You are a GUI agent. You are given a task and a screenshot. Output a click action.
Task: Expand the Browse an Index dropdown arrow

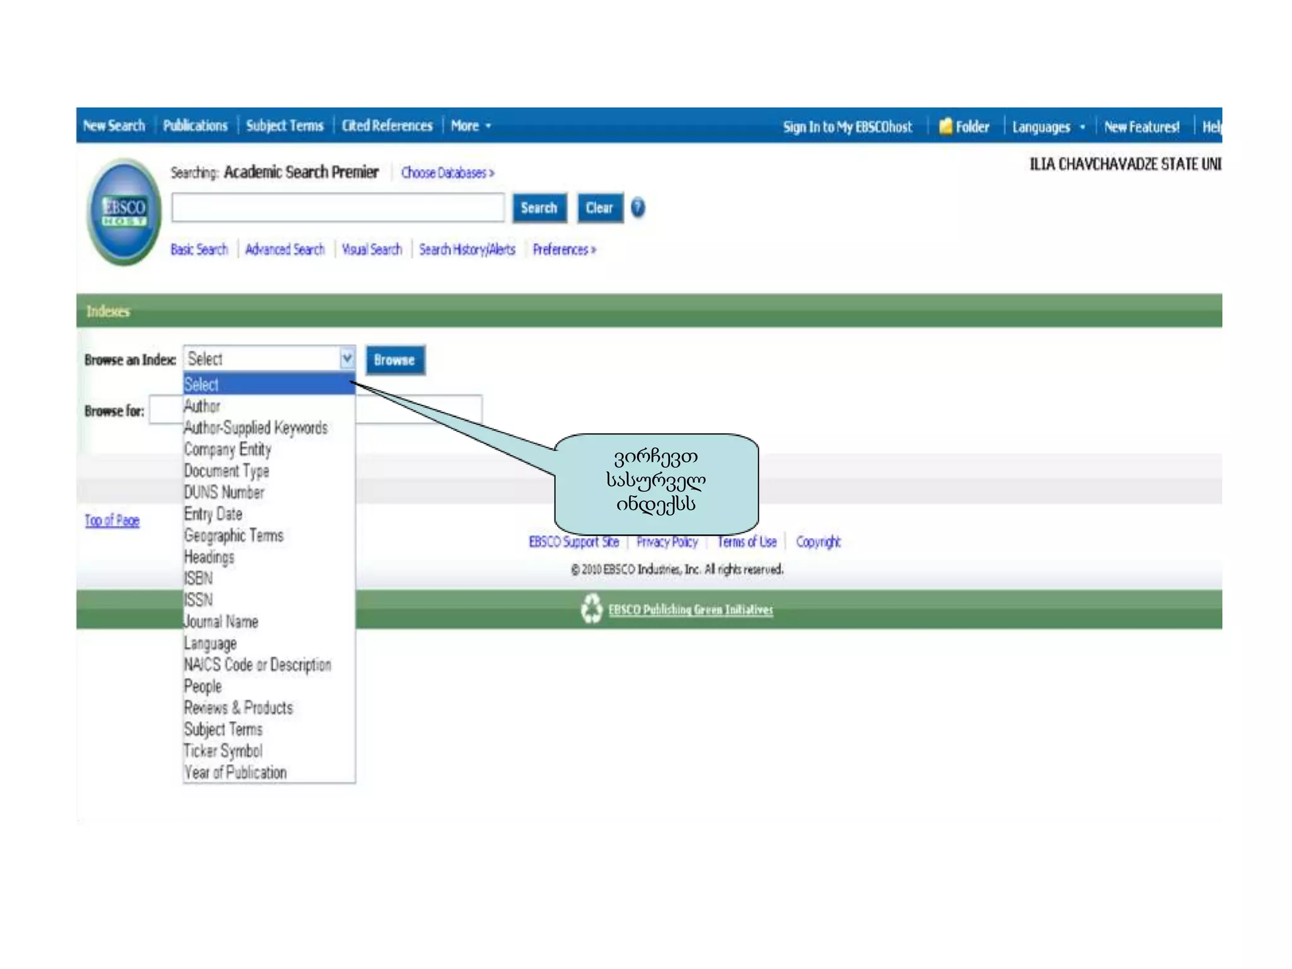click(x=347, y=359)
